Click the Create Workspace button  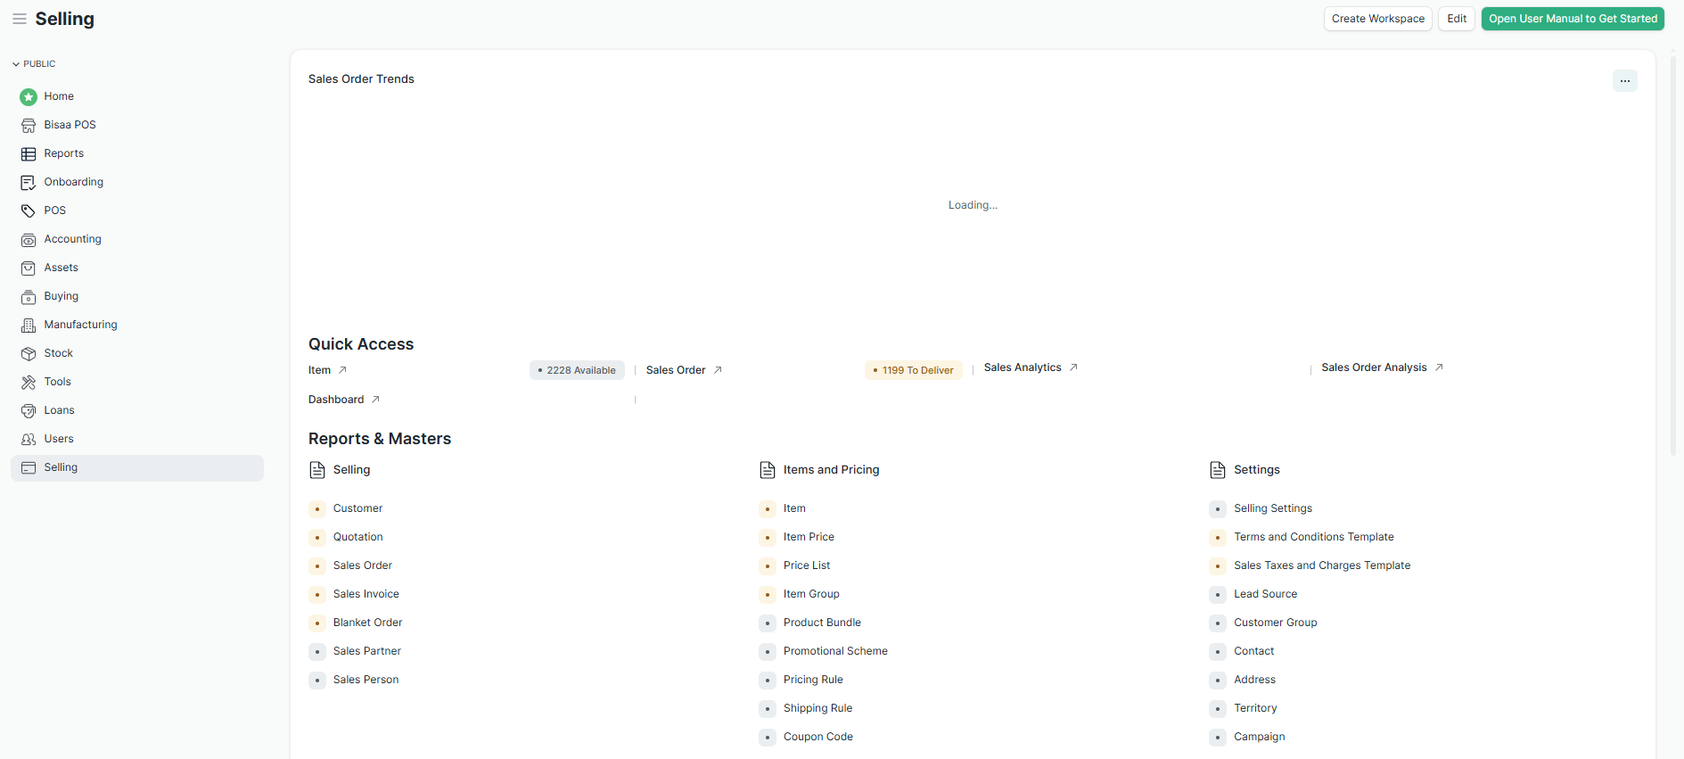[1377, 19]
